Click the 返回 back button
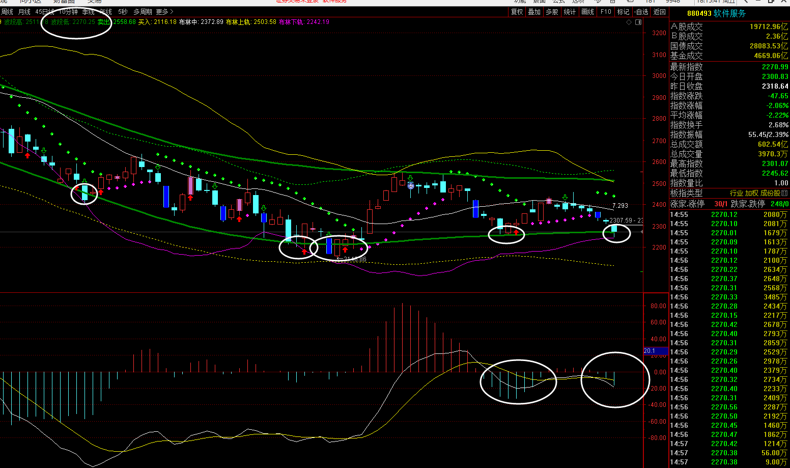Viewport: 790px width, 468px height. coord(659,12)
